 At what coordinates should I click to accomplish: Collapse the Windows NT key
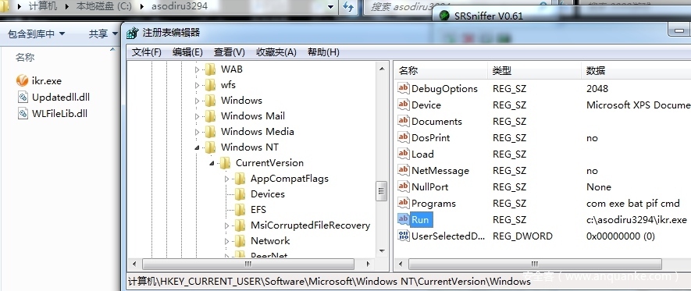[197, 148]
